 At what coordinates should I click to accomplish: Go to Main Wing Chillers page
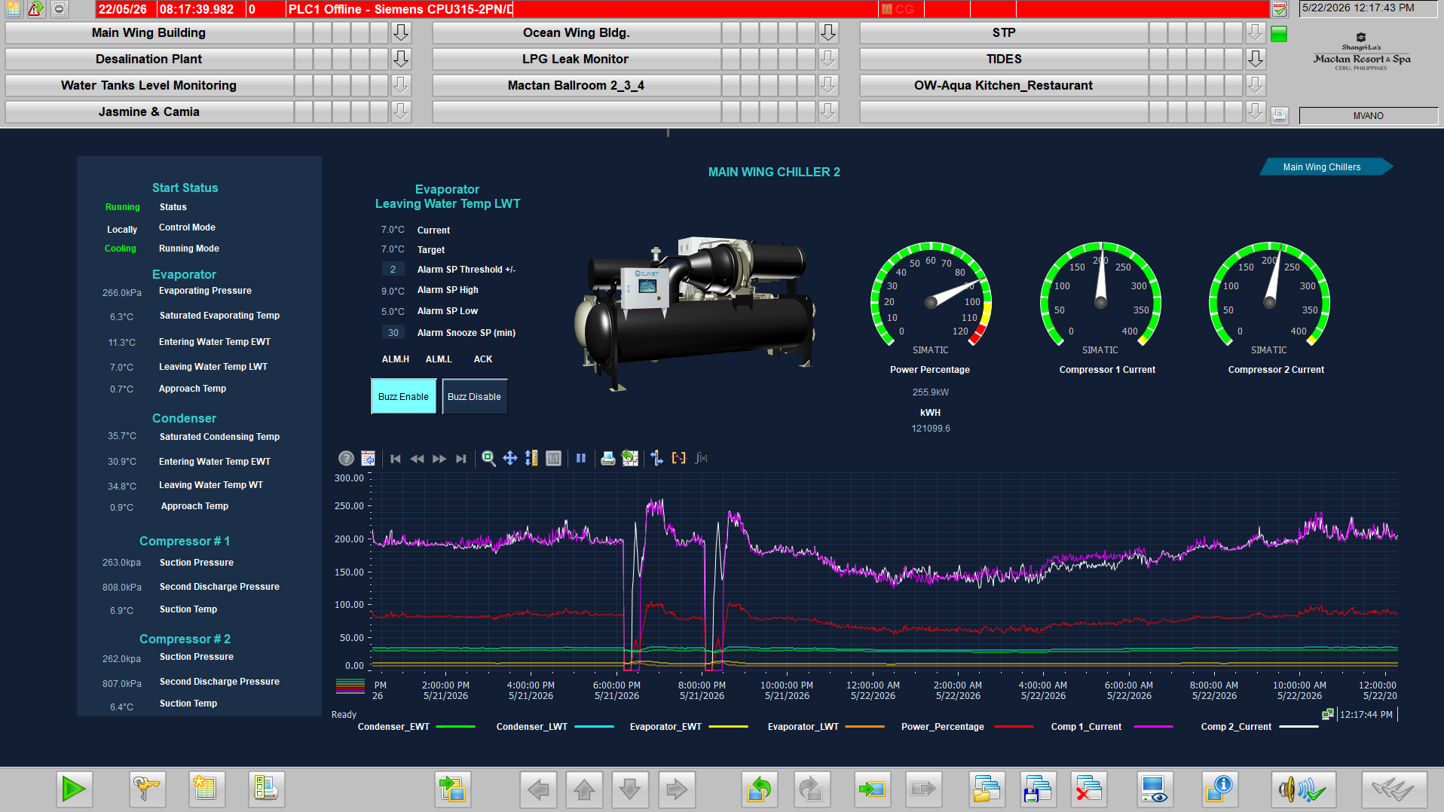click(1324, 167)
